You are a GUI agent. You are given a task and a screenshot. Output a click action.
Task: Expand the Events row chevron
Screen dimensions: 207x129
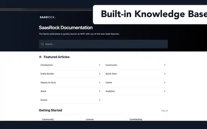(x=100, y=100)
